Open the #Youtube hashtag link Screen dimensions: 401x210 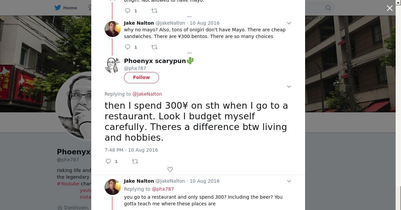click(68, 184)
